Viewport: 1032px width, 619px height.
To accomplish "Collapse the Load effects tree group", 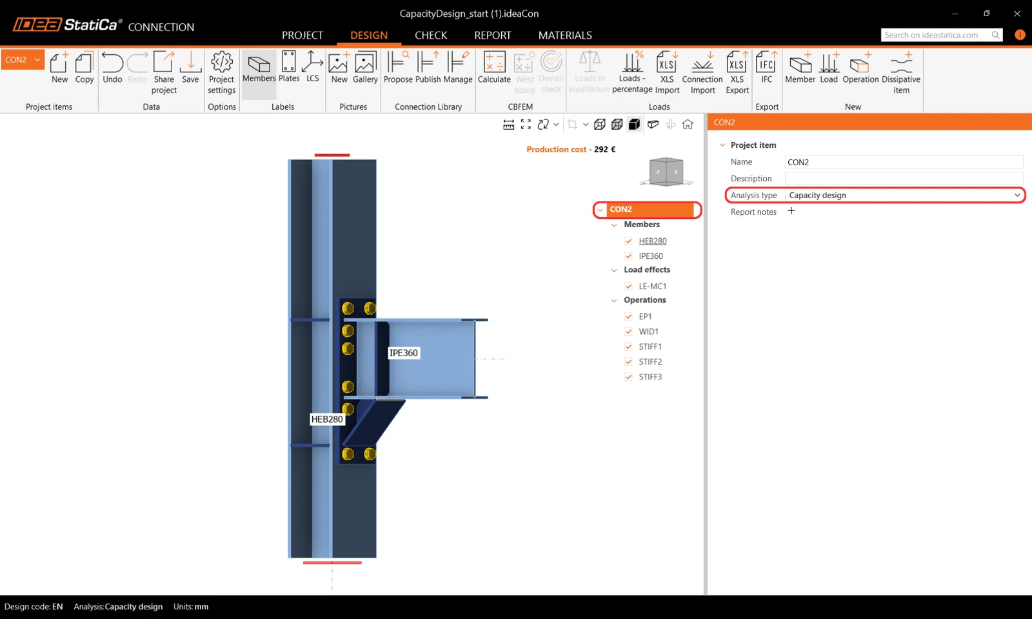I will [x=614, y=270].
